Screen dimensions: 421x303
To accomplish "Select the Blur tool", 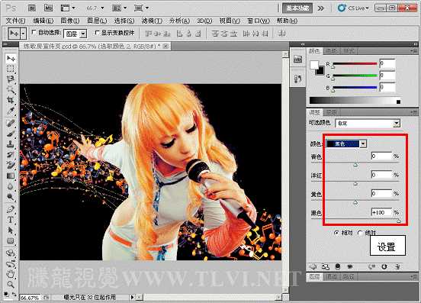I will click(x=11, y=186).
